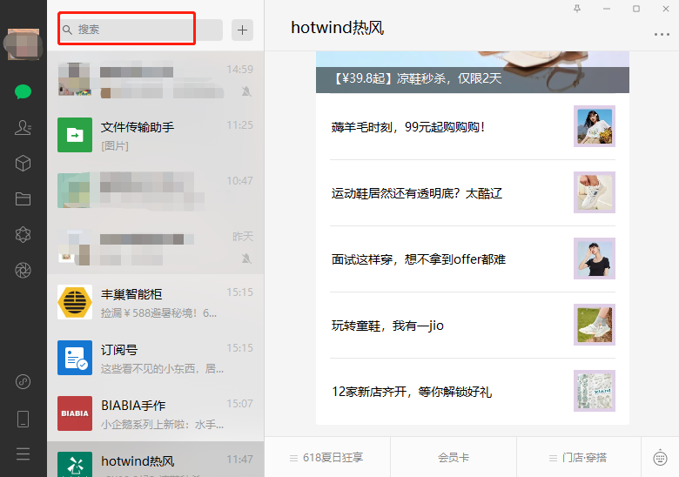Click the mute bell icon on 14:59 chat

[246, 91]
